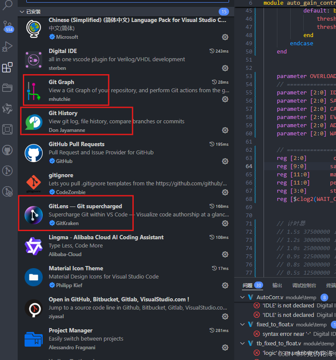Viewport: 336px width, 360px height.
Task: Click 'endcase' keyword on line 49
Action: (301, 44)
